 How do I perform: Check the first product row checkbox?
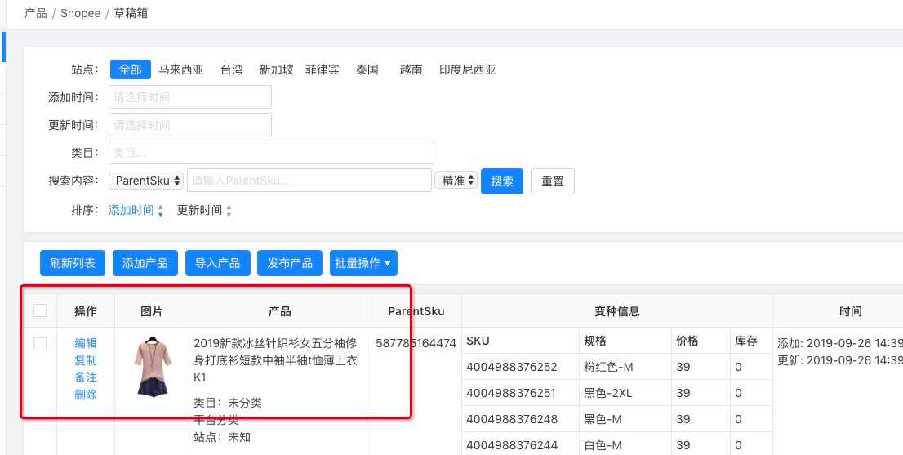coord(40,344)
